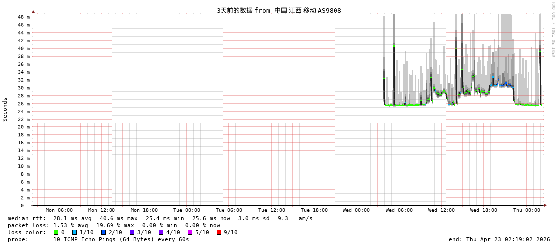The width and height of the screenshot is (558, 246).
Task: Click the red 9/10 loss swatch
Action: pyautogui.click(x=219, y=232)
